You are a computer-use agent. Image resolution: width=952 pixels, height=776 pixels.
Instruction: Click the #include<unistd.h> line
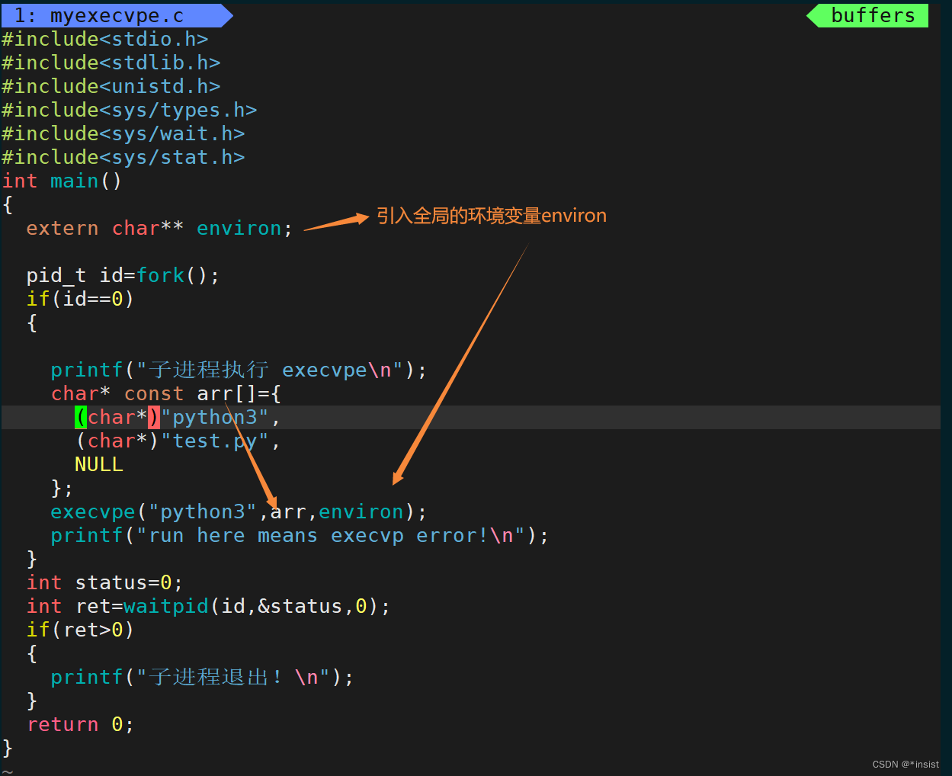[111, 86]
